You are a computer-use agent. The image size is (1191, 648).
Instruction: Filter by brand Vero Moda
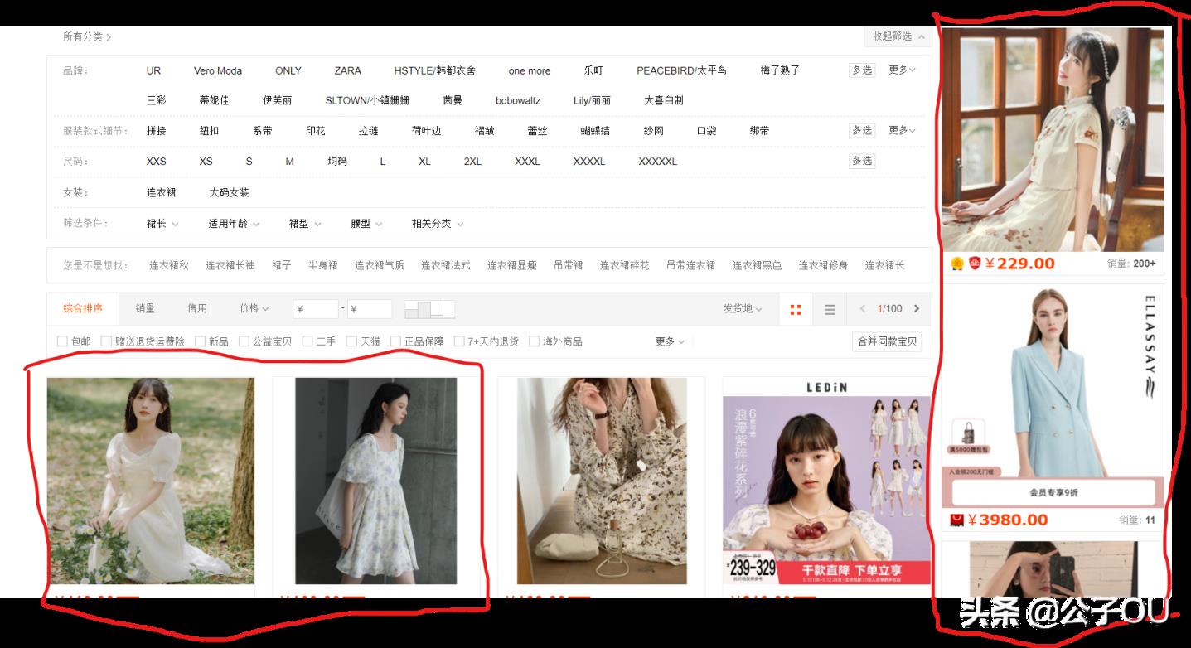218,70
